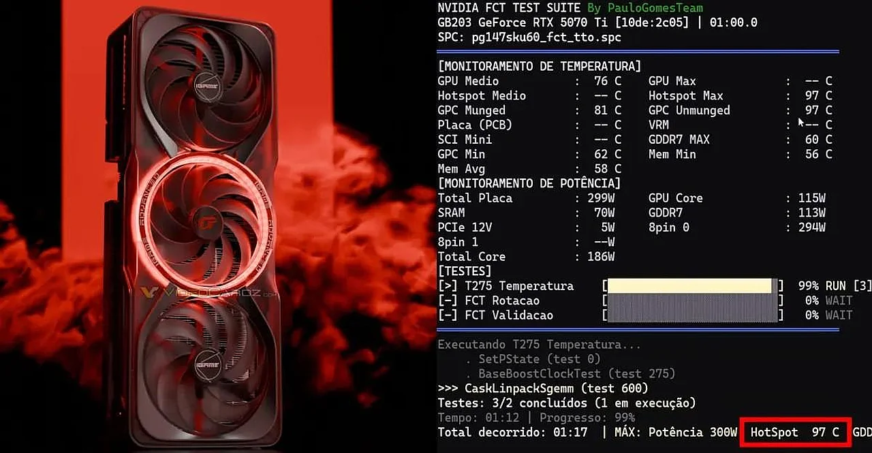
Task: Click the '[>] T275 Temperatura' test row
Action: tap(505, 286)
